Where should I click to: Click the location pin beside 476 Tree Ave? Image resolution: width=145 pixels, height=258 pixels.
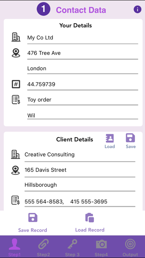[16, 53]
